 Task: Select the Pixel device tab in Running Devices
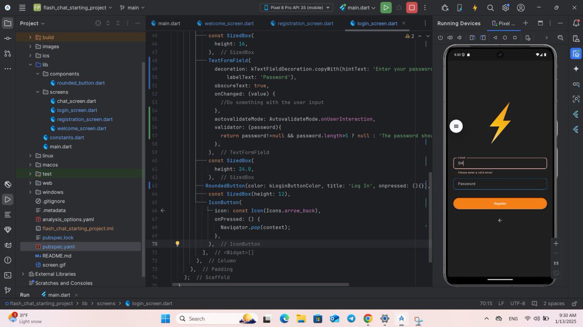[503, 23]
